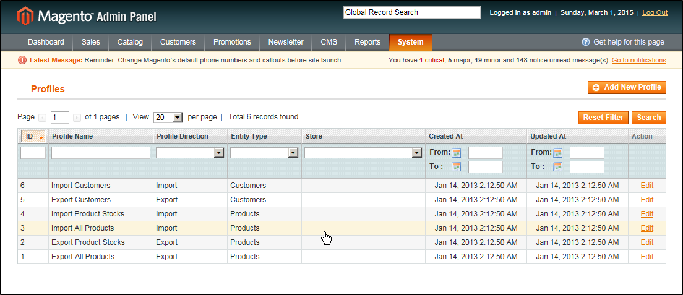Click the page number input field

[x=59, y=118]
